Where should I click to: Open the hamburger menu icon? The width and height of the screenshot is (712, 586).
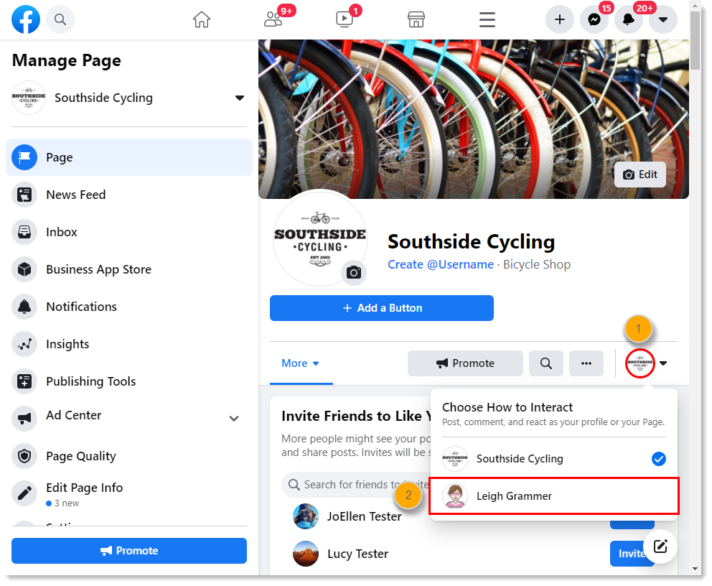tap(487, 19)
